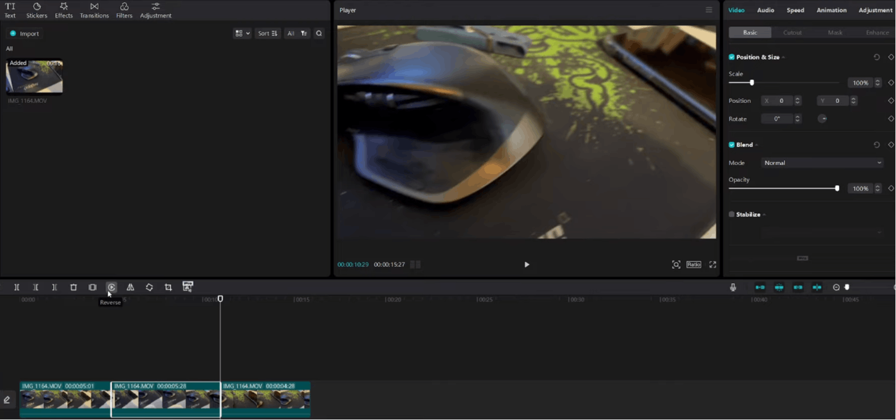Select the Crop tool in the timeline toolbar
The image size is (896, 420).
[168, 287]
